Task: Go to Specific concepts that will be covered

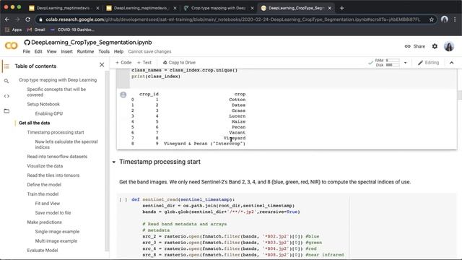Action: (56, 92)
